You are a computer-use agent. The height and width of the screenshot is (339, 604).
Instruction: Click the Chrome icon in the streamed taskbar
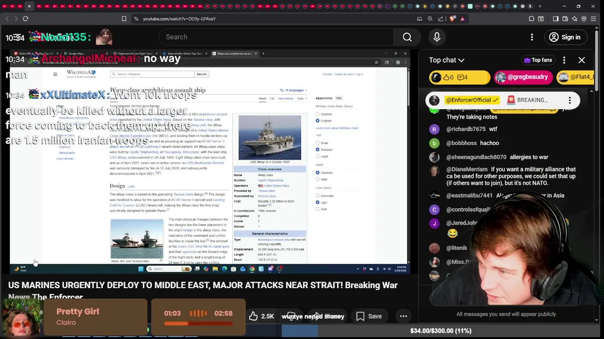[x=252, y=269]
